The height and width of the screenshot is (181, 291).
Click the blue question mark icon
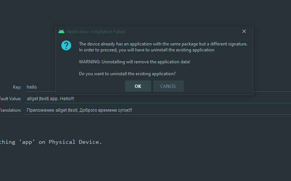[66, 45]
